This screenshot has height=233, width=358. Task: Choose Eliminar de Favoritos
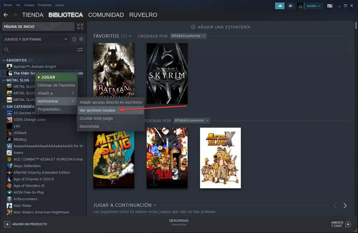pyautogui.click(x=57, y=85)
